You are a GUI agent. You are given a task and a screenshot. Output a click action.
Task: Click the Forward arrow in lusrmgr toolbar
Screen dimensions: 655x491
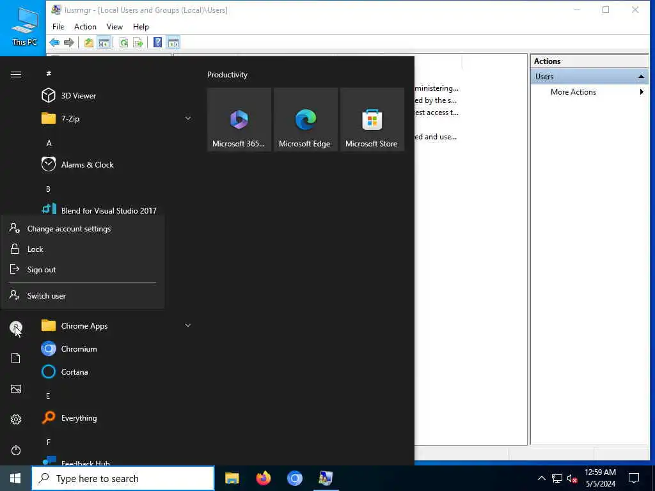(x=69, y=43)
